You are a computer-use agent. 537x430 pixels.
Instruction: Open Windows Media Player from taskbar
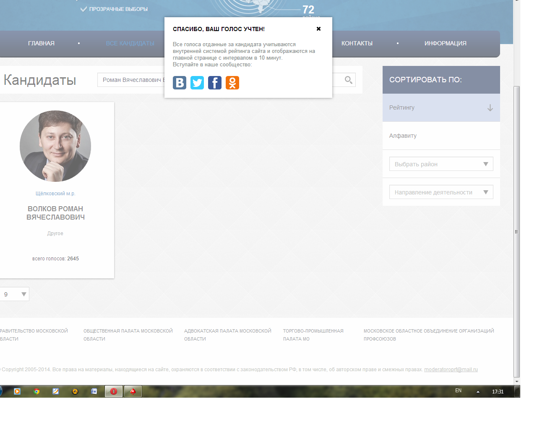[x=17, y=391]
